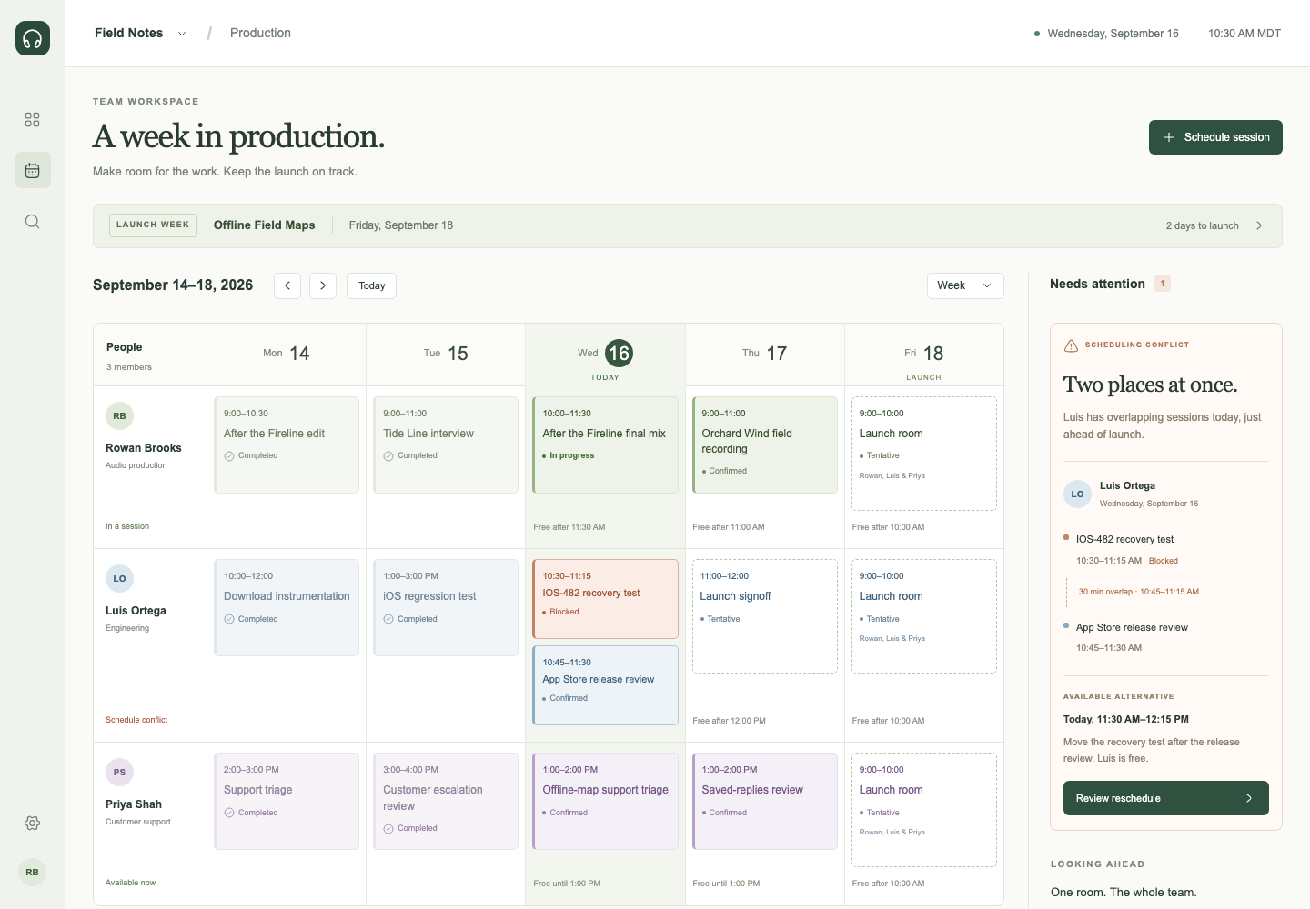Click 'Today, 11:30 AM–12:15 PM' alternative
1310x909 pixels.
pyautogui.click(x=1126, y=719)
